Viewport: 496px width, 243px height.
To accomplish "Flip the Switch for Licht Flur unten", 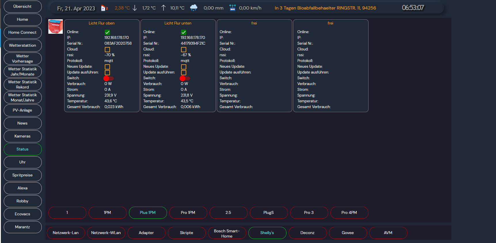I will [185, 78].
